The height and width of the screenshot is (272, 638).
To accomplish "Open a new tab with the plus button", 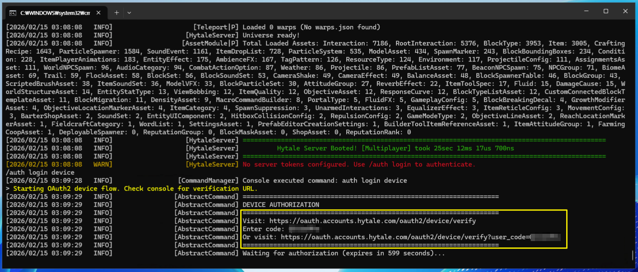I will point(116,13).
